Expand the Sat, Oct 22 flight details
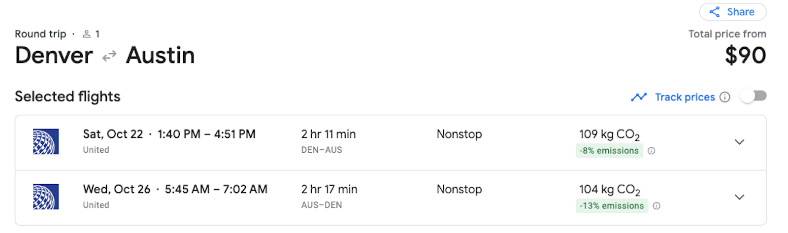This screenshot has width=788, height=233. coord(739,142)
